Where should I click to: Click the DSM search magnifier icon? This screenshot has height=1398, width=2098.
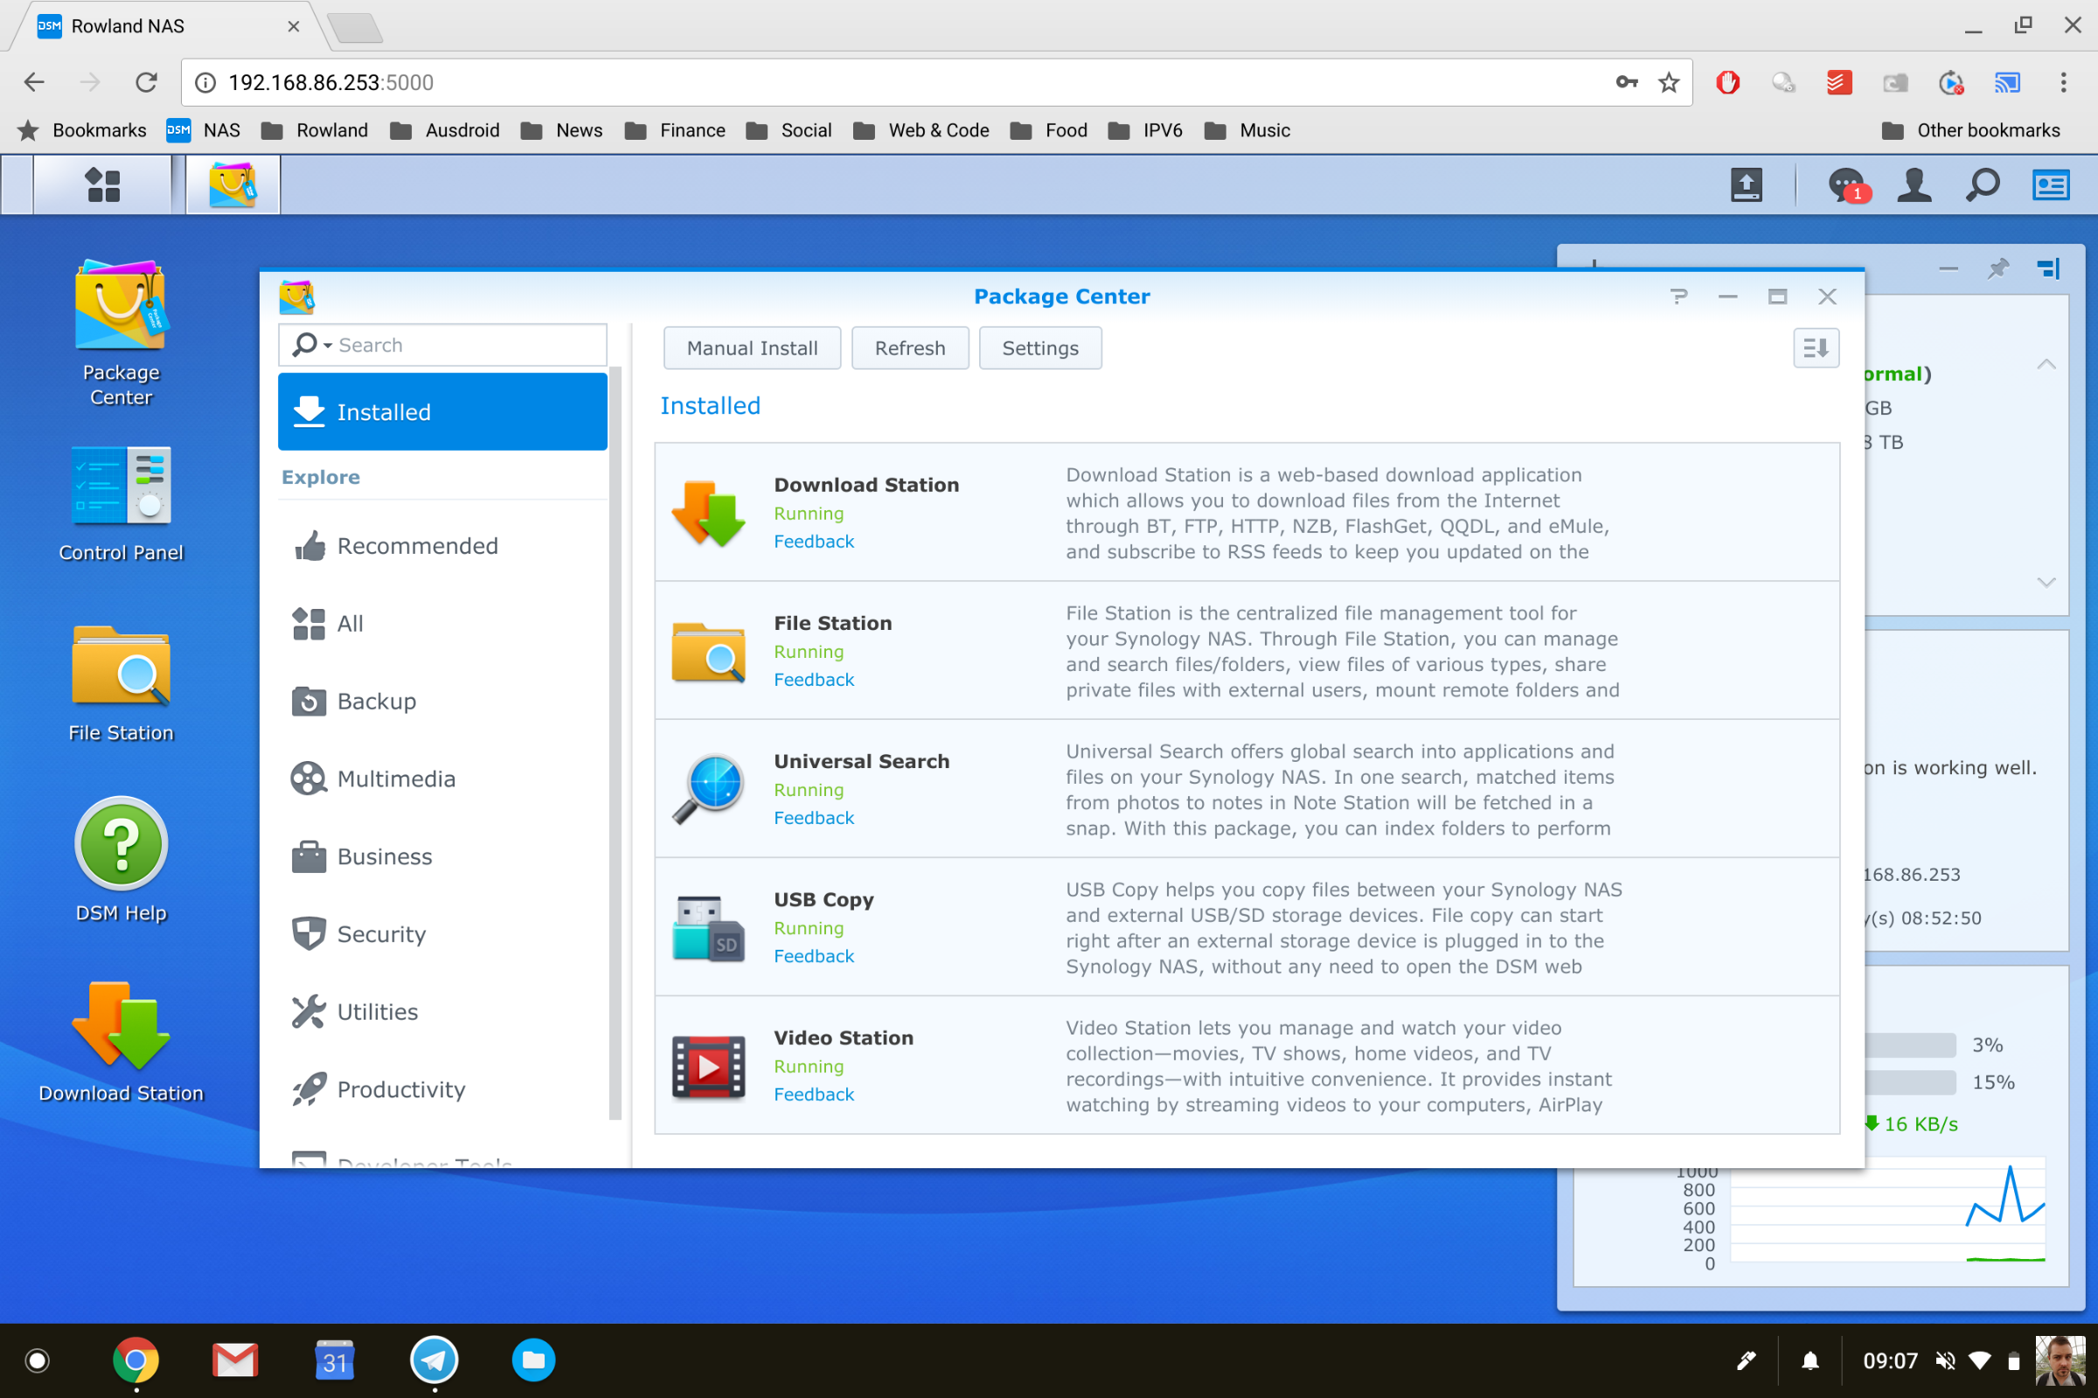coord(1982,185)
